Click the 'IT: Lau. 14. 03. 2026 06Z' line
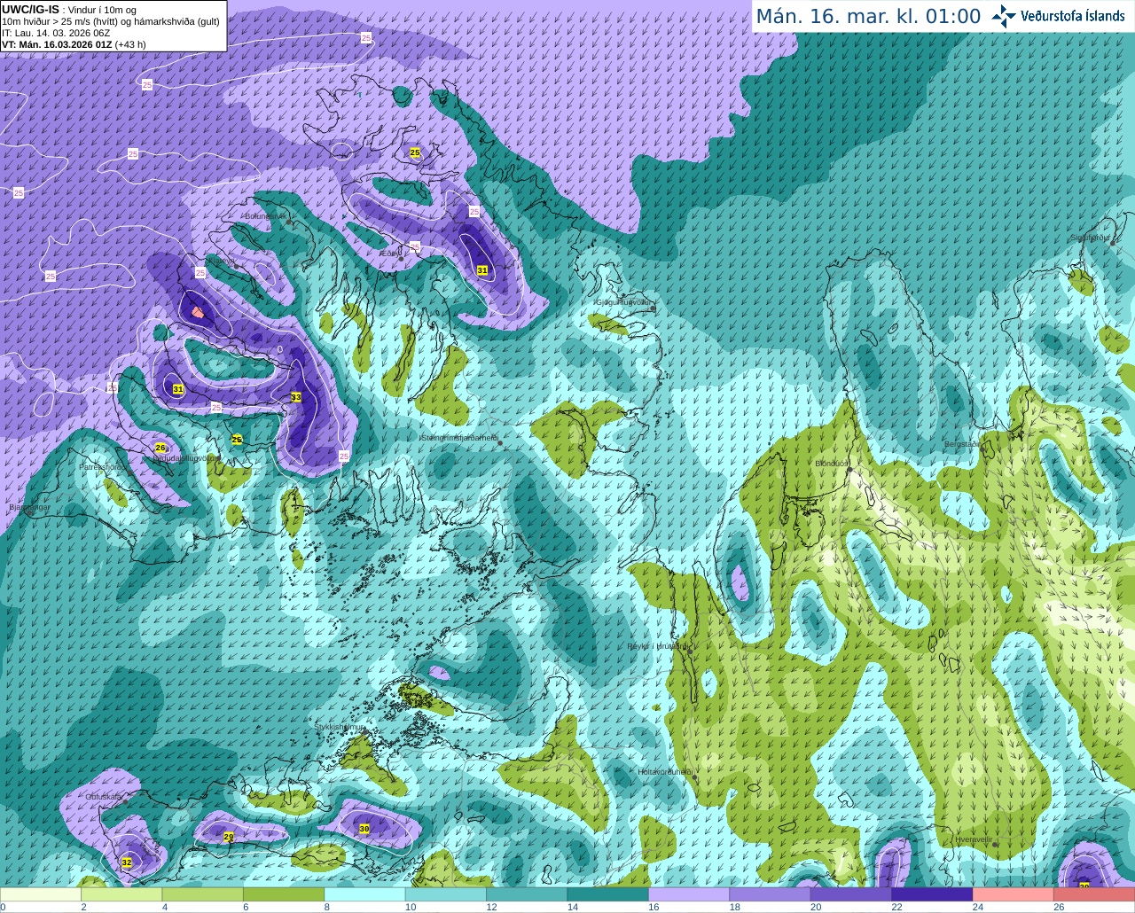Viewport: 1135px width, 913px height. 56,33
